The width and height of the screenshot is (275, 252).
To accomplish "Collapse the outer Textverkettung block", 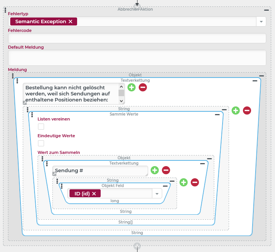I will click(x=255, y=81).
